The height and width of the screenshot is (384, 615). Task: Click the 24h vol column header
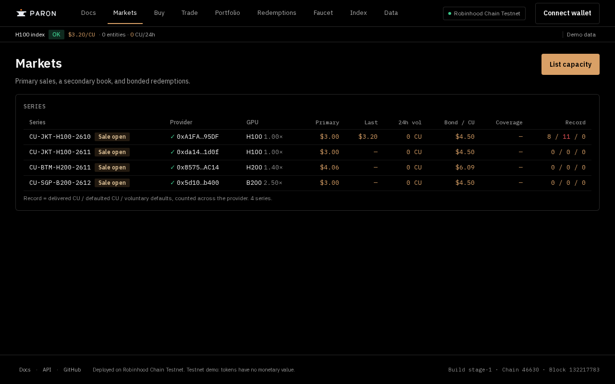click(x=410, y=122)
